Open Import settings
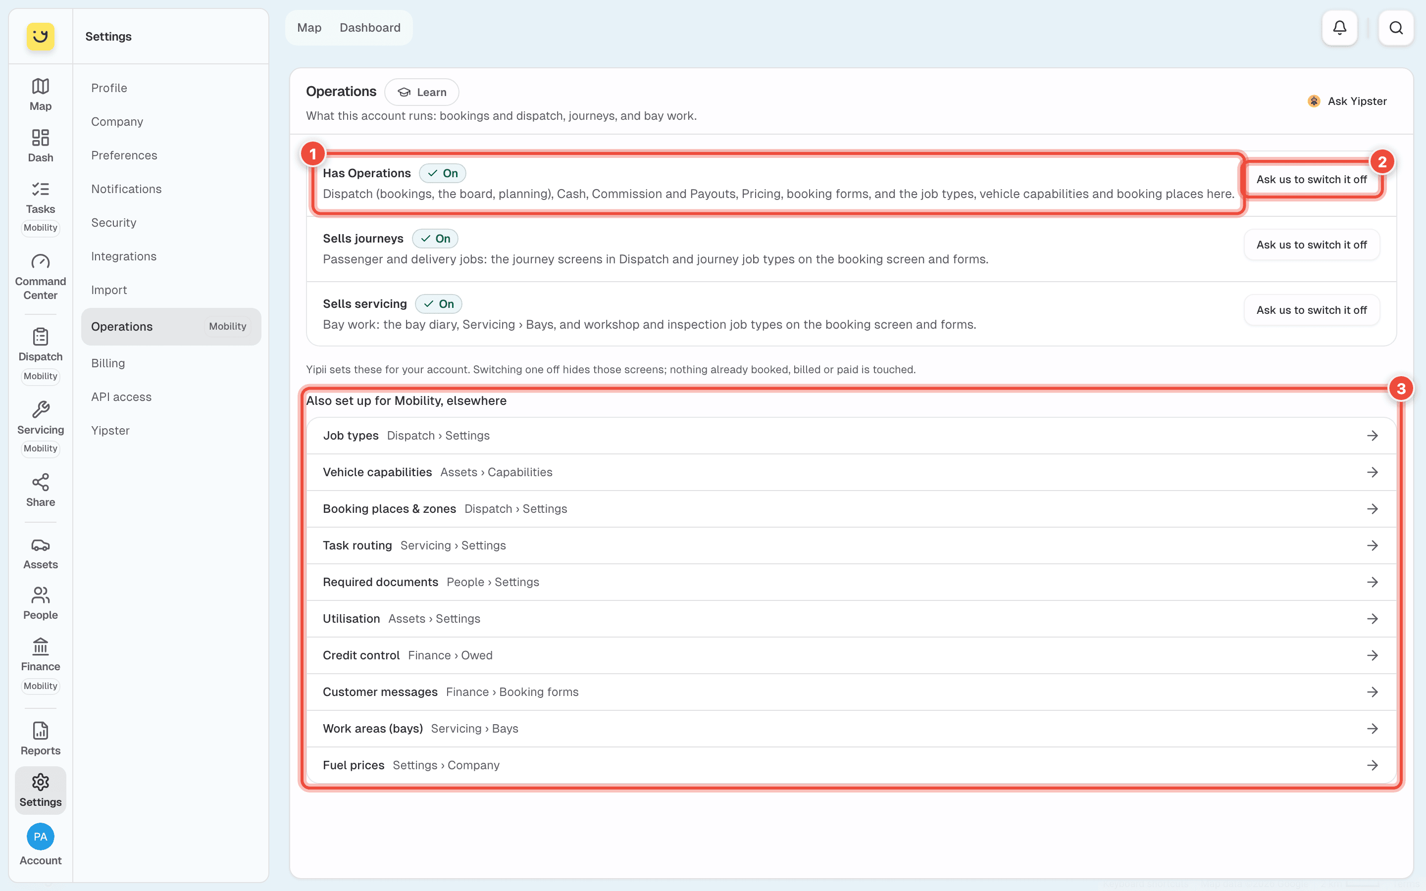The image size is (1426, 891). pos(171,290)
